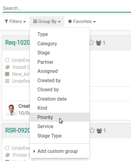Star the RSR-0920 request card
The width and height of the screenshot is (131, 161).
92,130
